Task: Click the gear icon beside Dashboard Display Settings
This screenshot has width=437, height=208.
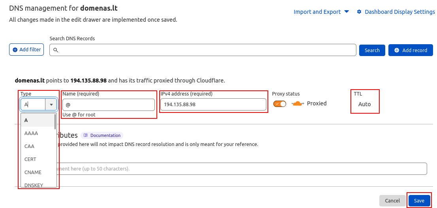Action: click(x=359, y=12)
